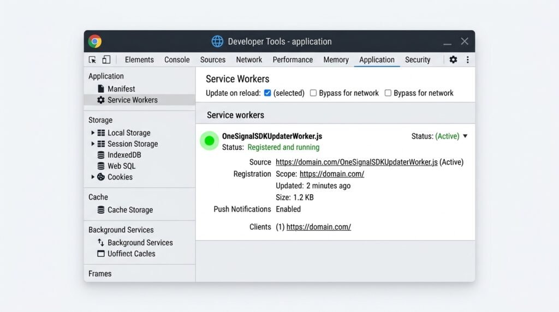Click the Local Storage grid icon
Viewport: 559px width, 312px height.
(x=101, y=133)
